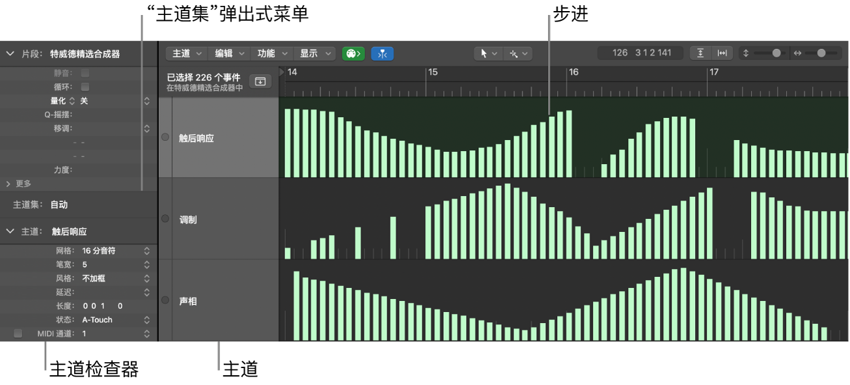Click bar 16 on the ruler

(x=573, y=72)
